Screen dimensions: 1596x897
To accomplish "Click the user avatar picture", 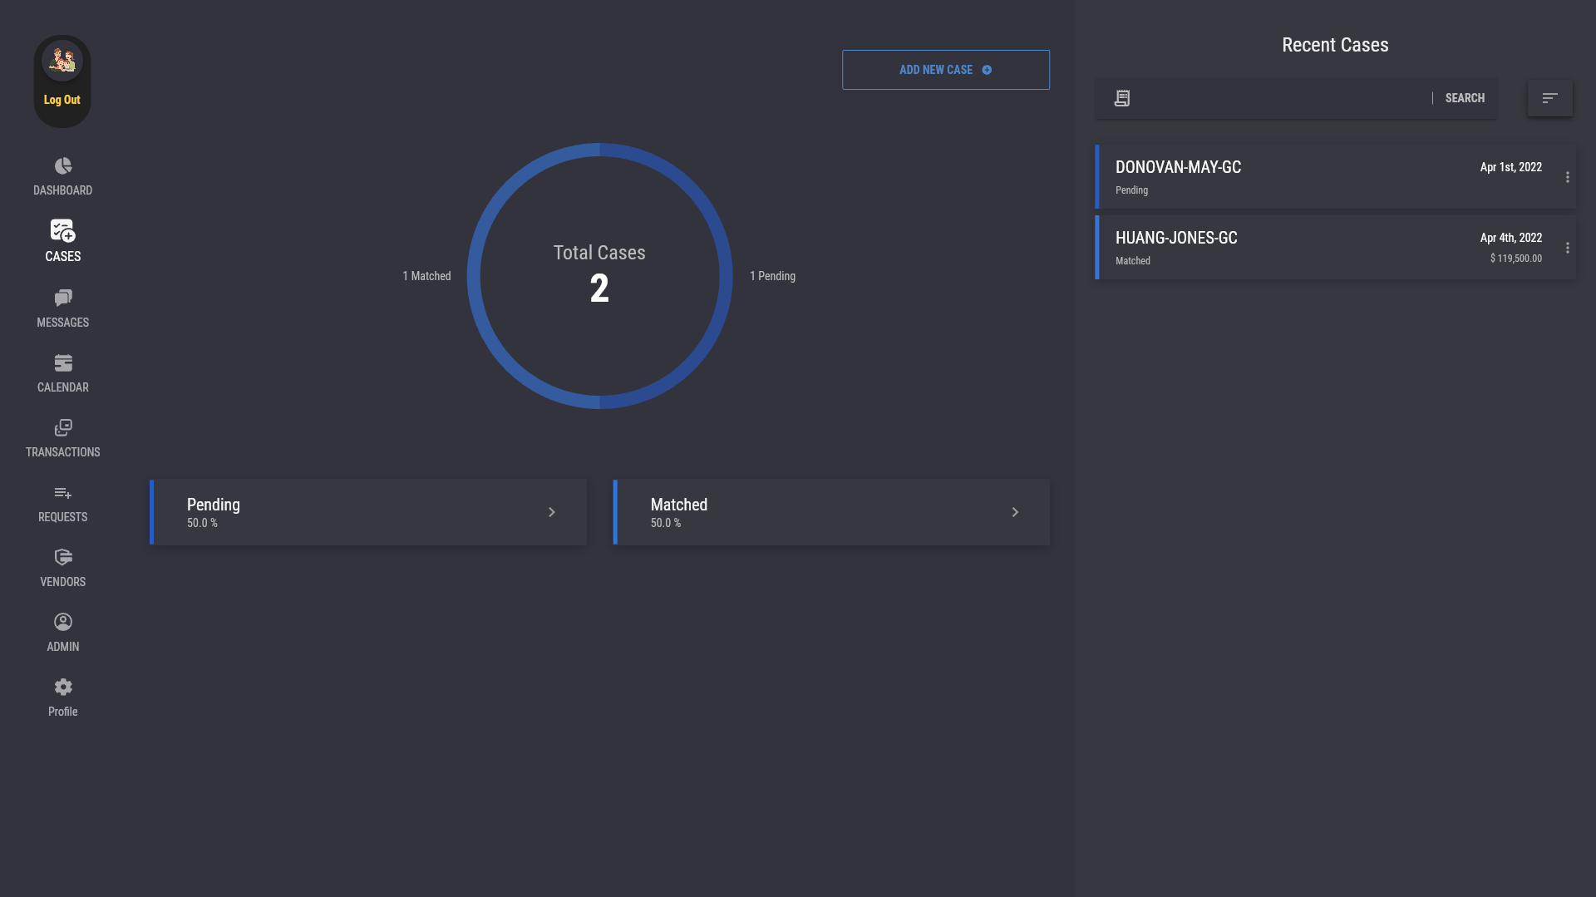I will click(x=62, y=61).
